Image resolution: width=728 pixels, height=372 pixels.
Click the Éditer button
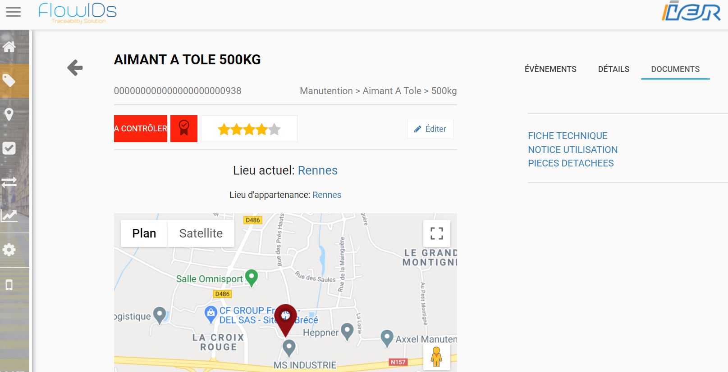tap(430, 129)
